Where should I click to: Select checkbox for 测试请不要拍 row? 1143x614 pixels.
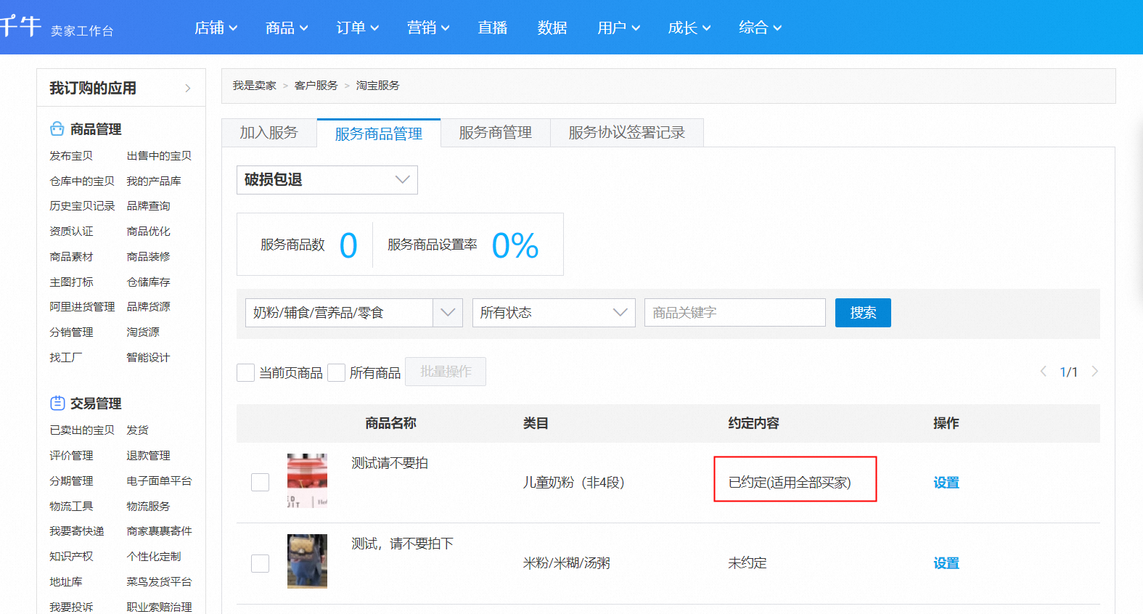click(260, 482)
